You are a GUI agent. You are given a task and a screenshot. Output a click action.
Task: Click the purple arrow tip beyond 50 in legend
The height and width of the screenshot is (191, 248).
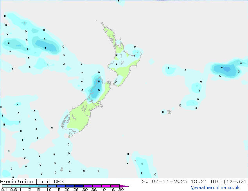click(124, 186)
